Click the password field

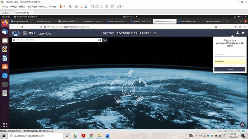(x=230, y=62)
